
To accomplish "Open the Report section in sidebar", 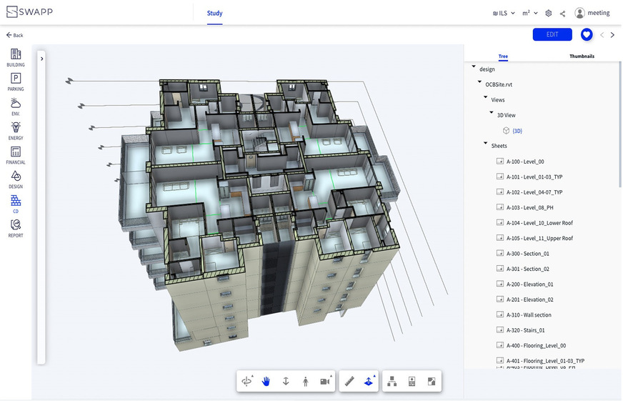I will 16,229.
